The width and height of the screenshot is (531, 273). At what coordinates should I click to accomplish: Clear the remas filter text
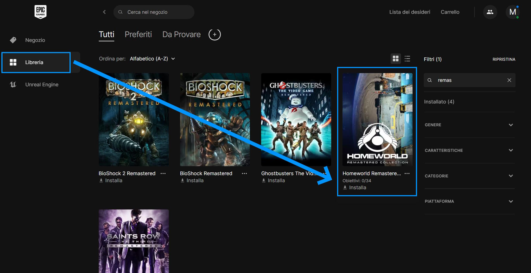(509, 80)
